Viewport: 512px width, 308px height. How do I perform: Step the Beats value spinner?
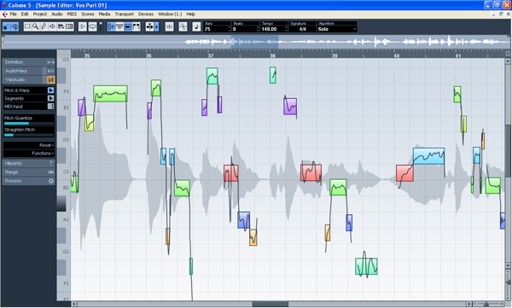tap(258, 29)
